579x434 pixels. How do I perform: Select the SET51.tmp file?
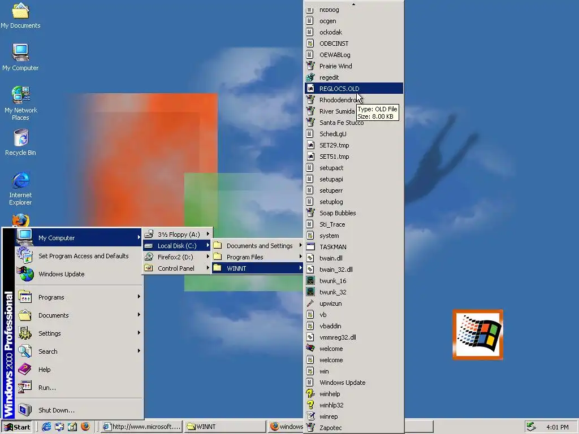(x=354, y=157)
